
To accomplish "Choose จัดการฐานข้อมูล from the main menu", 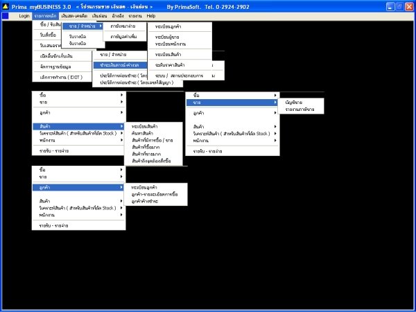I will coord(53,65).
